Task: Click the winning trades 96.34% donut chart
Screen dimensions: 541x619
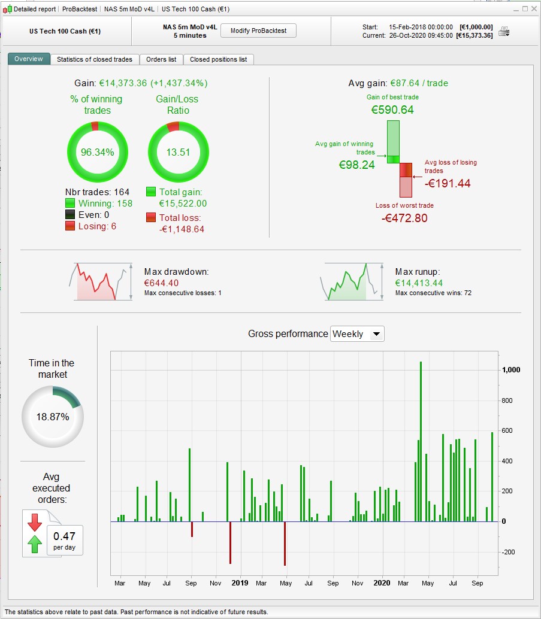Action: (x=98, y=152)
